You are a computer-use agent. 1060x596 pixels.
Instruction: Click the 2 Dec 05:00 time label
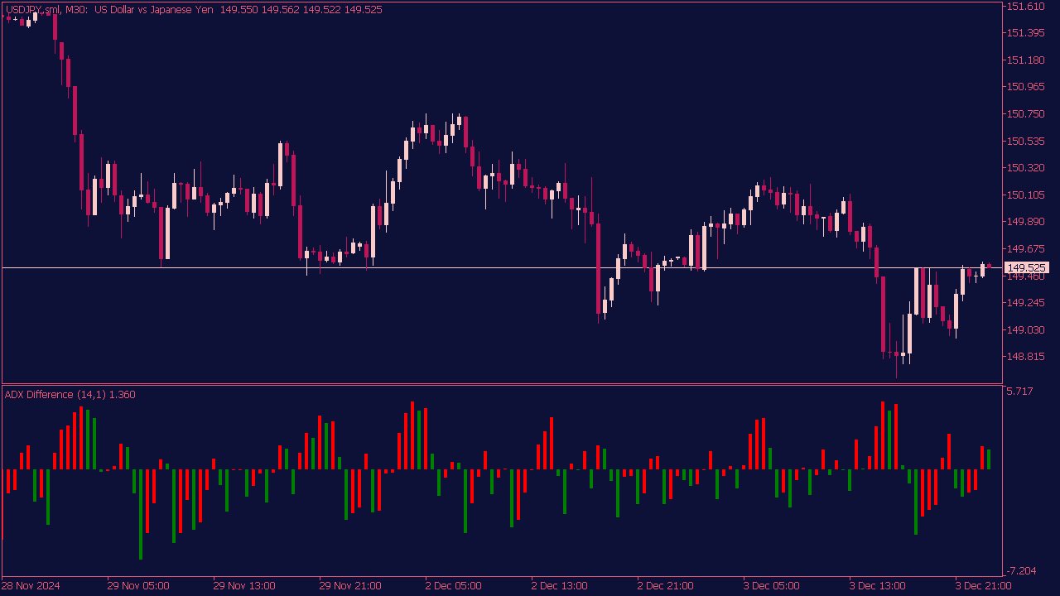[x=455, y=586]
